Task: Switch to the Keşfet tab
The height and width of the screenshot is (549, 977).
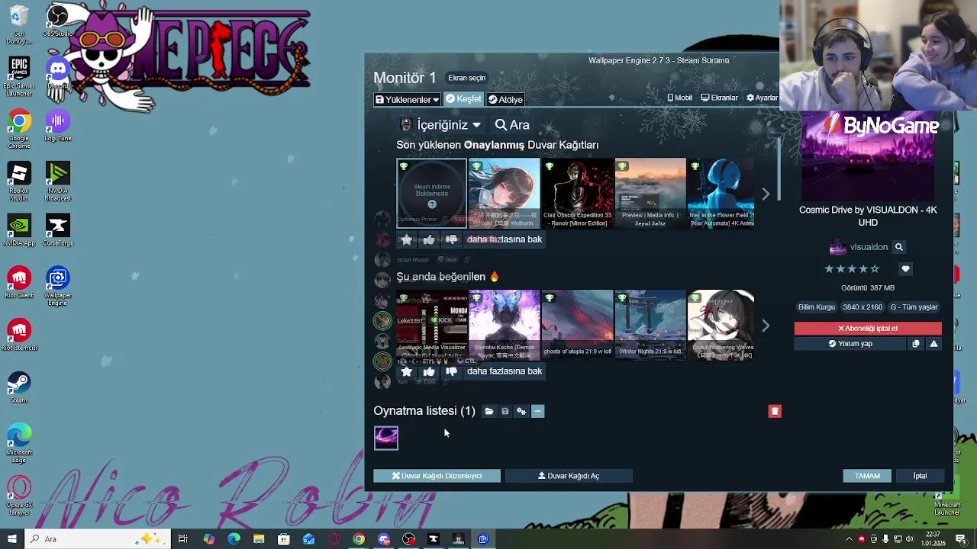Action: [463, 99]
